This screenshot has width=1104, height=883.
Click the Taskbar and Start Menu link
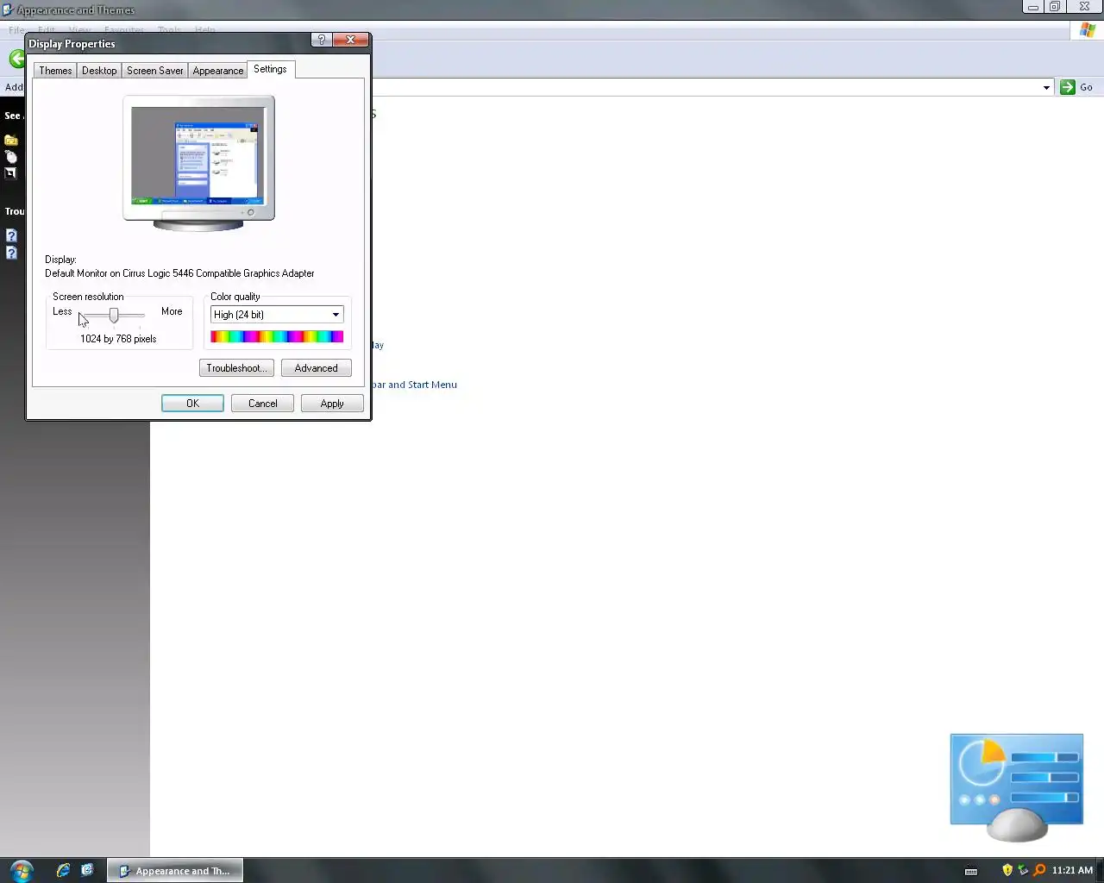click(414, 385)
